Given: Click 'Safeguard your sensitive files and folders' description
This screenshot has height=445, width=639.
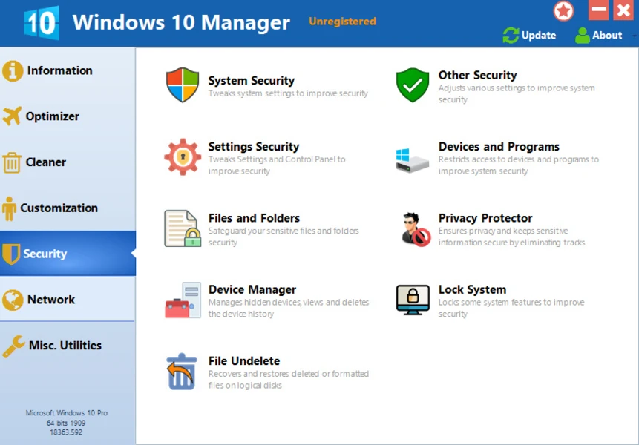Looking at the screenshot, I should [x=284, y=231].
